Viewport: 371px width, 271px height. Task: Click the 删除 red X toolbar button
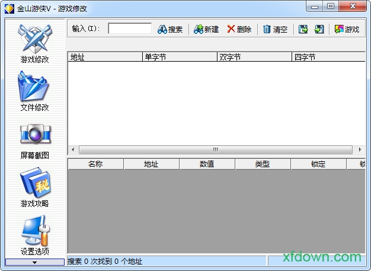coord(239,29)
